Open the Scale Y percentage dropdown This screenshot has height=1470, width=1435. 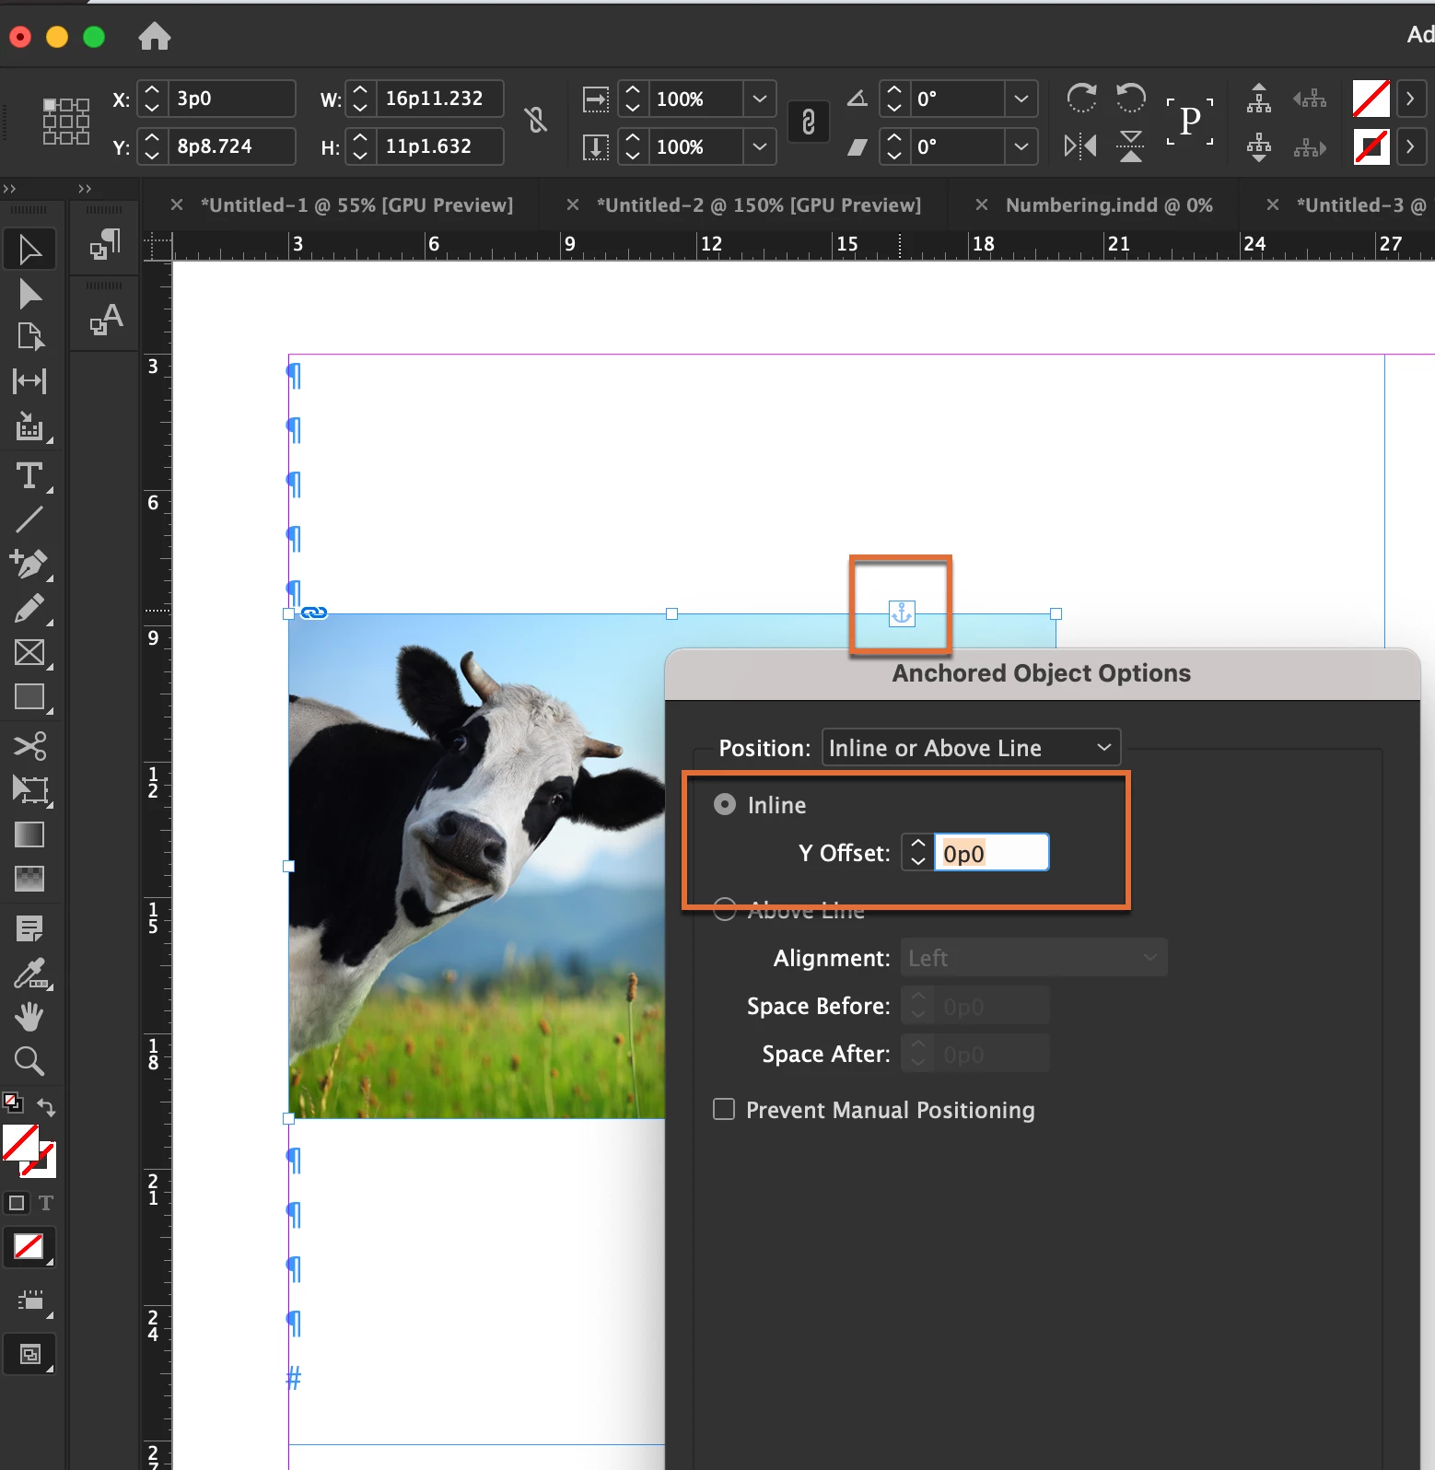[x=759, y=146]
